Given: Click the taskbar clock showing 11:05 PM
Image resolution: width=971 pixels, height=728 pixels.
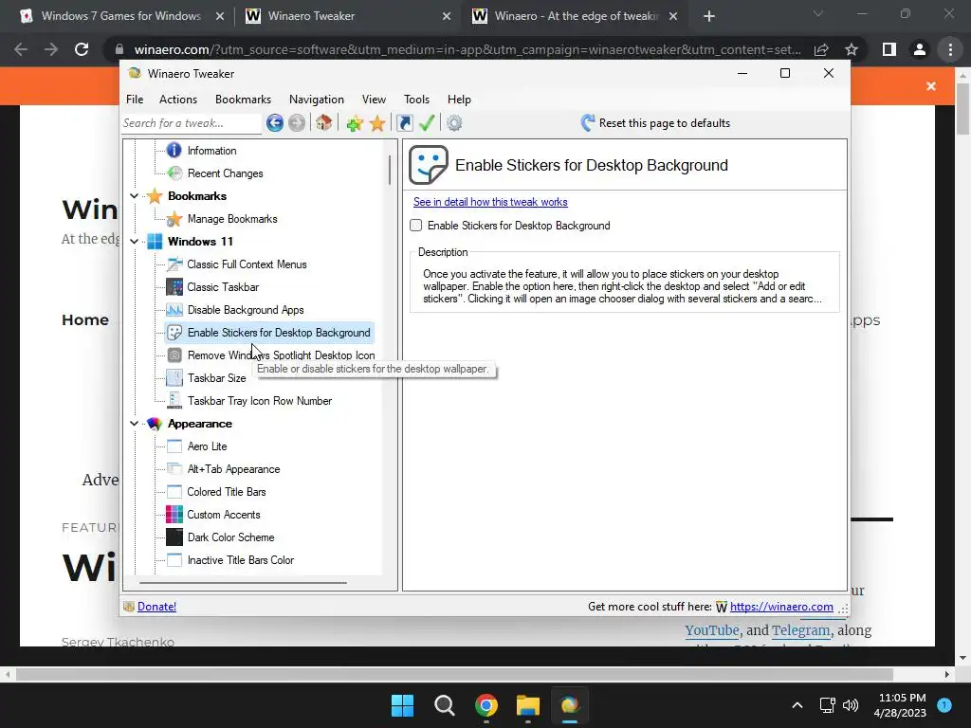Looking at the screenshot, I should click(x=900, y=705).
